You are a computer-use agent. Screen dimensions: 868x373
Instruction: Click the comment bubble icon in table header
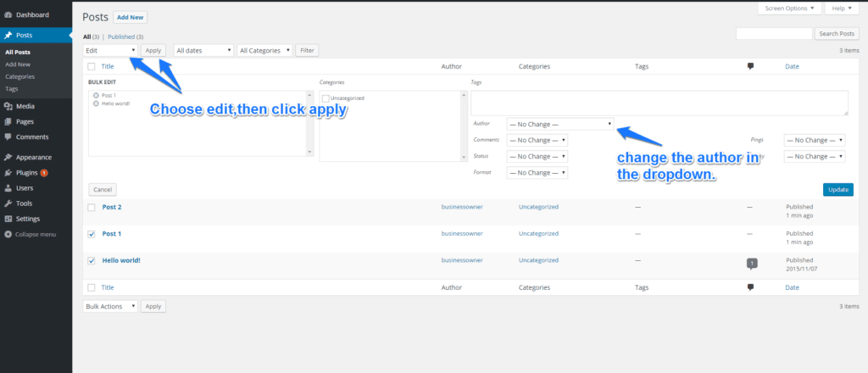[751, 66]
